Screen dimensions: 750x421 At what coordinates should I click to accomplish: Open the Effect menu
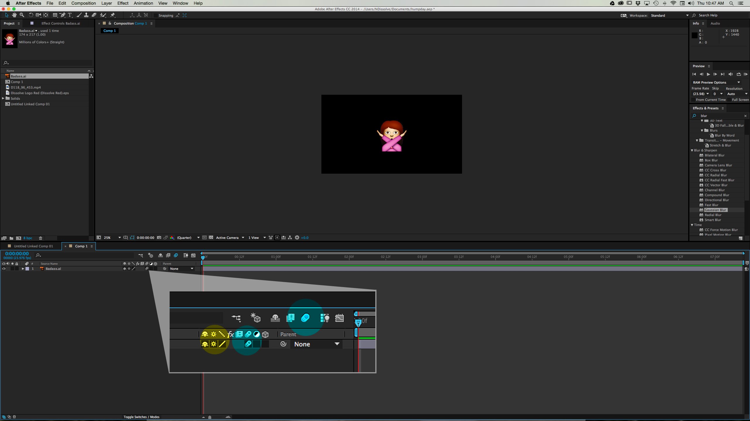[123, 3]
